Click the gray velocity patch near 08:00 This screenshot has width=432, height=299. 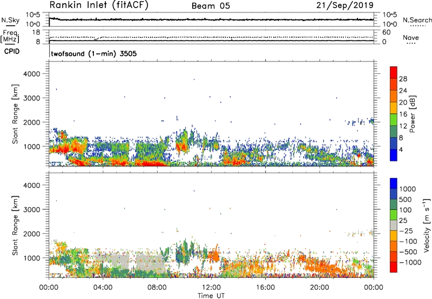click(x=150, y=263)
